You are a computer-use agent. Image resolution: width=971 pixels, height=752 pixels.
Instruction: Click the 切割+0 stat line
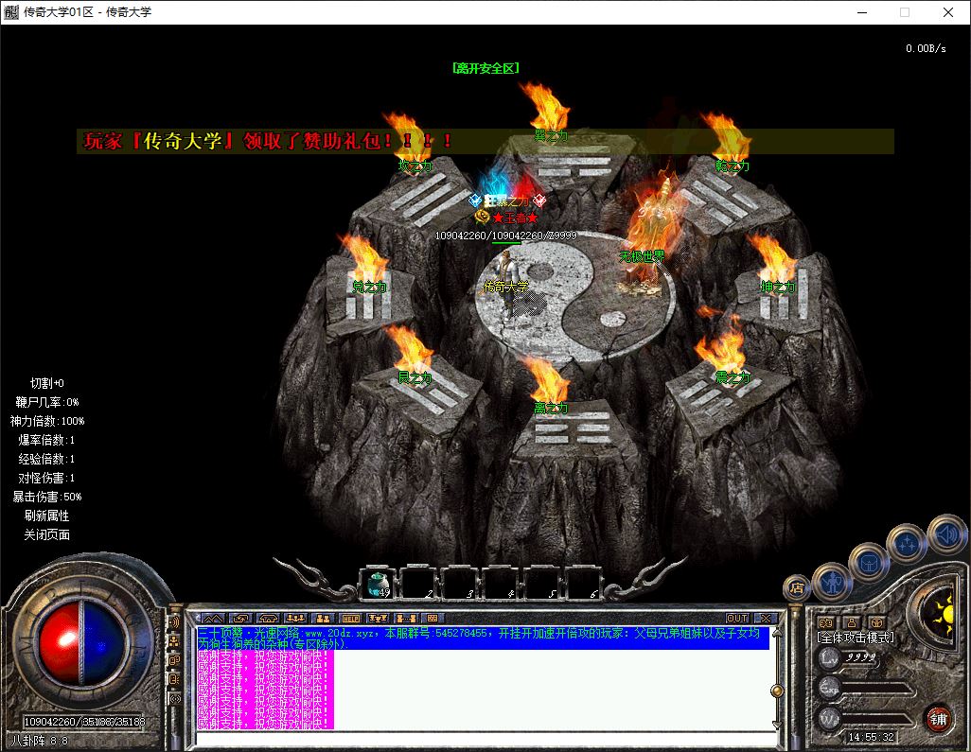click(x=47, y=383)
